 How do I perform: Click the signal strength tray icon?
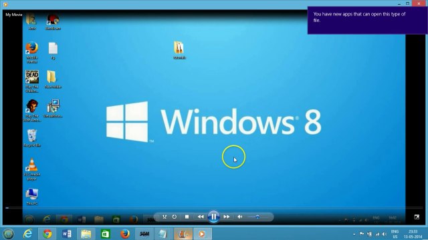(x=377, y=234)
